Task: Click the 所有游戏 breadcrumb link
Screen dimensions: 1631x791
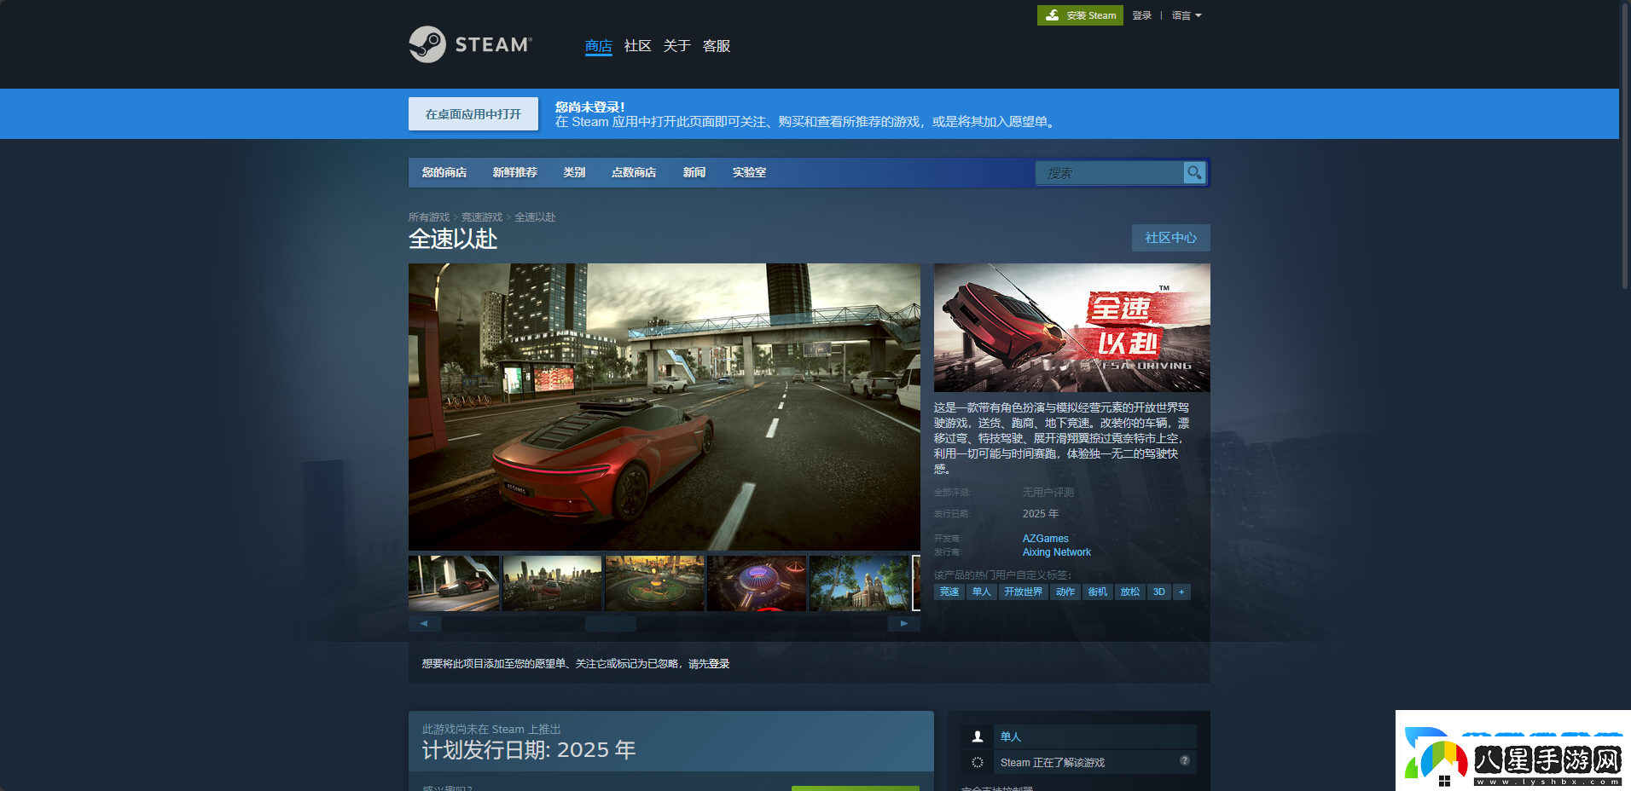Action: 428,217
